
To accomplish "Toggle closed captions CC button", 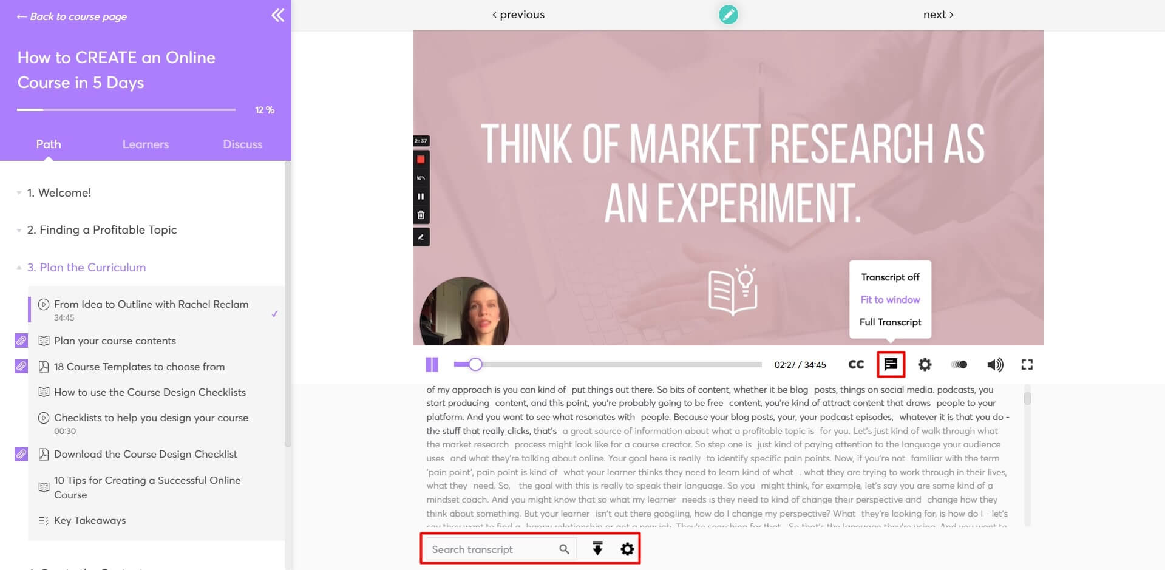I will click(856, 364).
